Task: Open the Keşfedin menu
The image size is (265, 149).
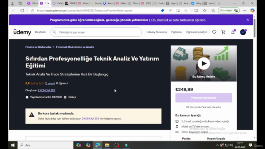Action: (x=41, y=32)
